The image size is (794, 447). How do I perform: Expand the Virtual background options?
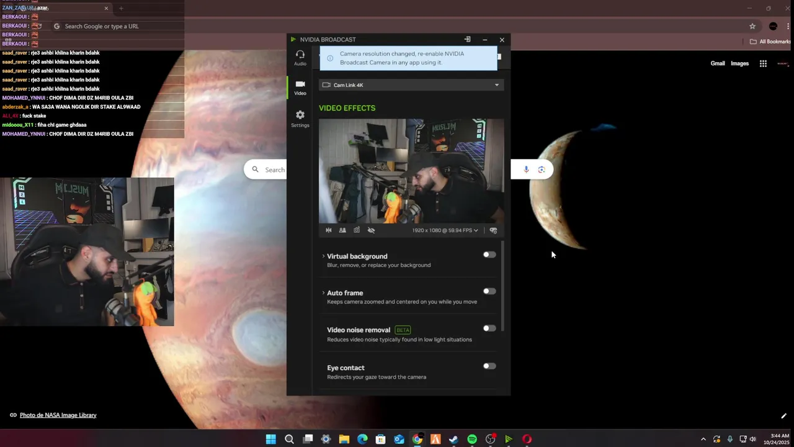coord(323,256)
